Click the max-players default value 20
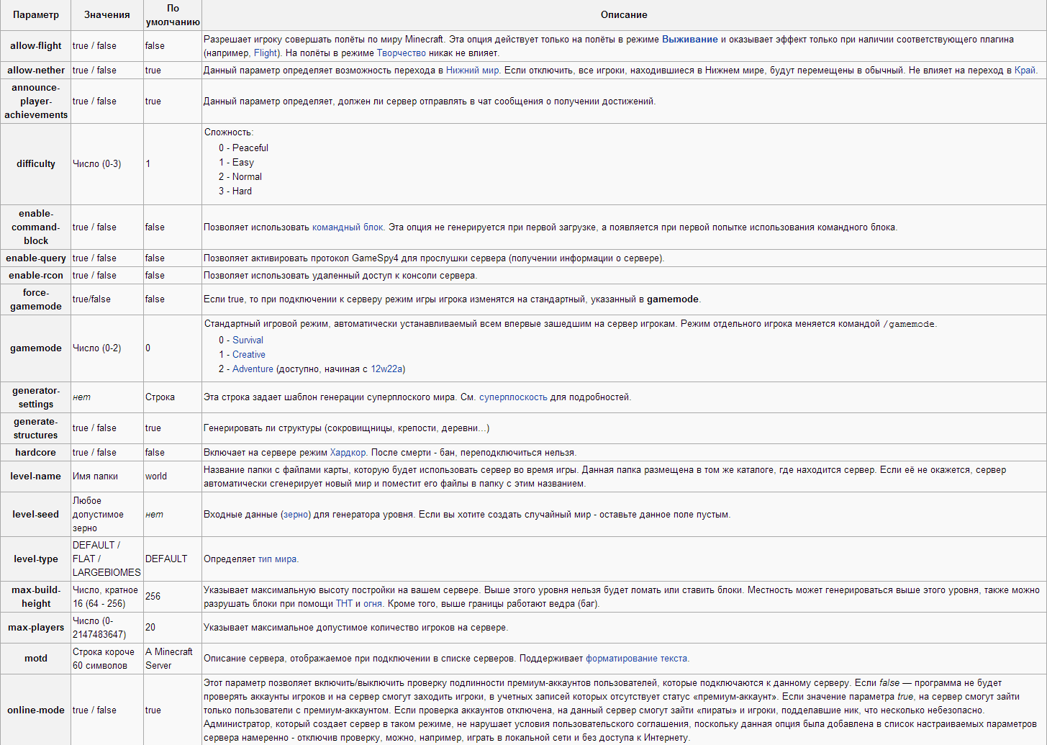This screenshot has width=1047, height=745. tap(150, 628)
